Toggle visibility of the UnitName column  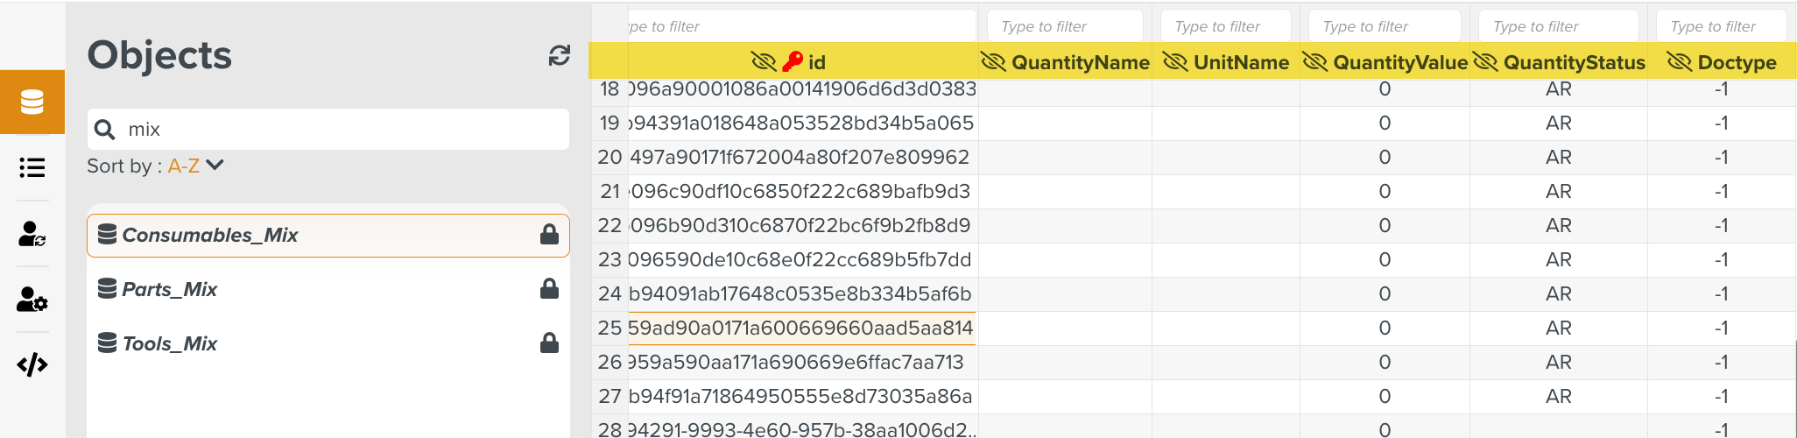(x=1175, y=62)
